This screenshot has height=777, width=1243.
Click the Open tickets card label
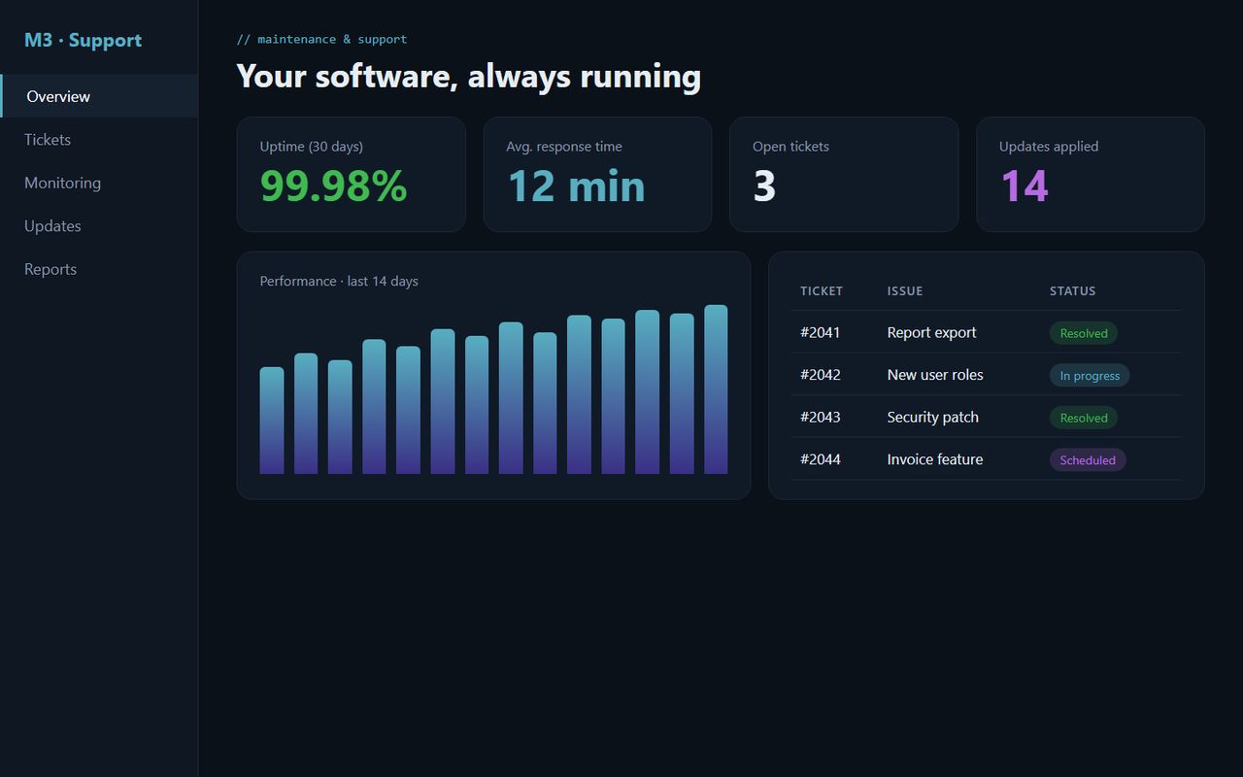click(790, 147)
